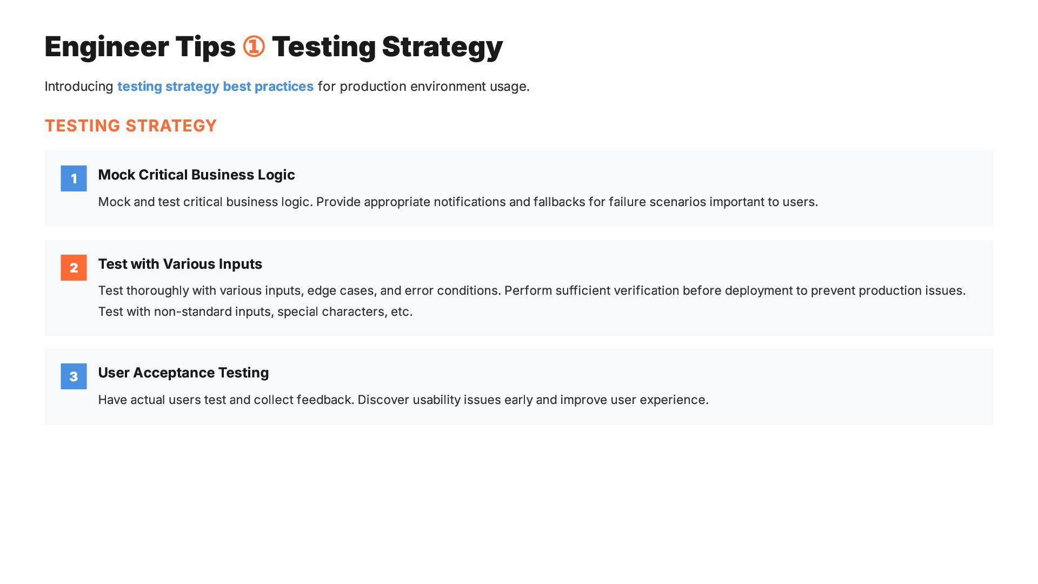Select the 'User Acceptance Testing' heading
This screenshot has height=584, width=1038.
183,373
